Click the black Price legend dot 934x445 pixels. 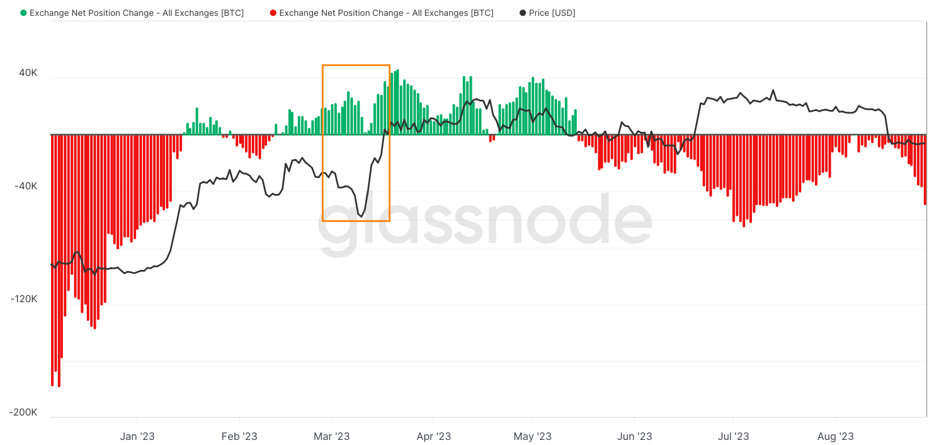click(523, 13)
